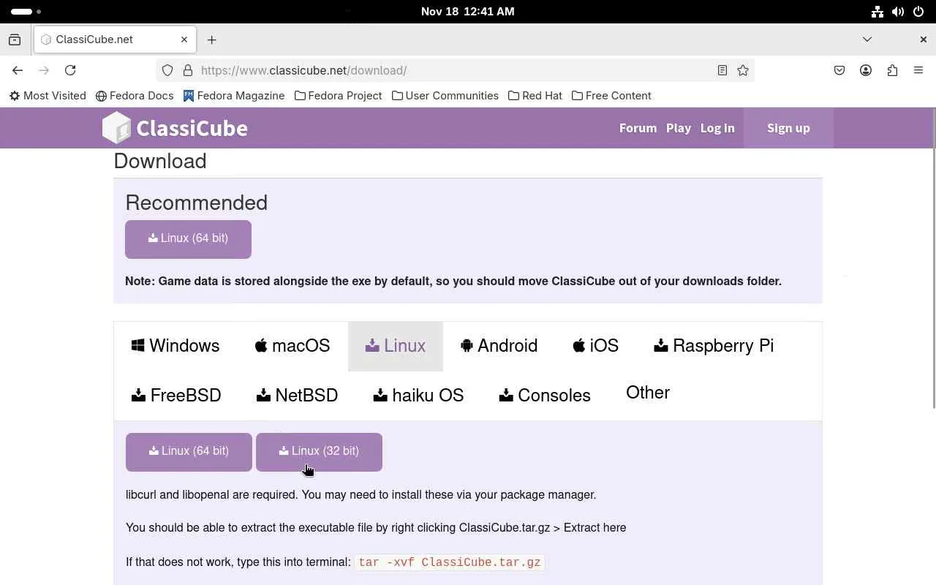Reload the page with the refresh icon
The width and height of the screenshot is (936, 585).
click(70, 70)
